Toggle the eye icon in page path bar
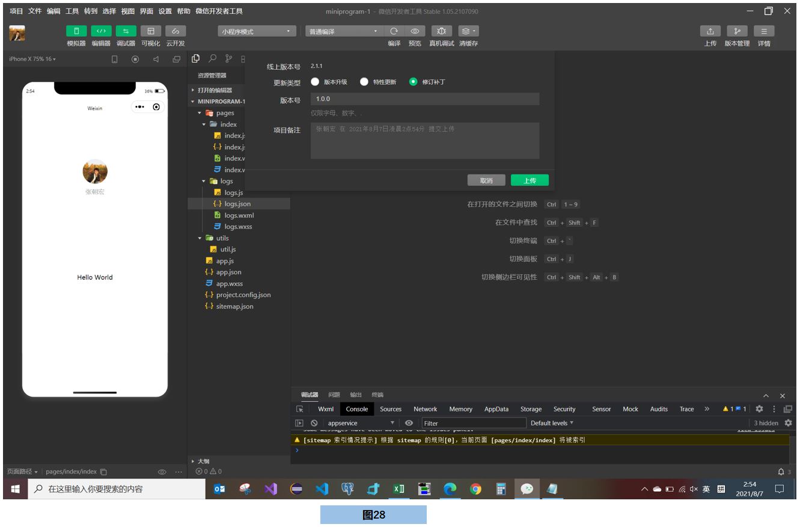Viewport: 800px width, 527px height. [162, 472]
